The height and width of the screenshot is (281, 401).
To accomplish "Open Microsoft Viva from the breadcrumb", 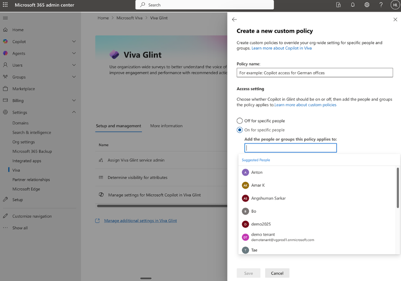I will 130,18.
